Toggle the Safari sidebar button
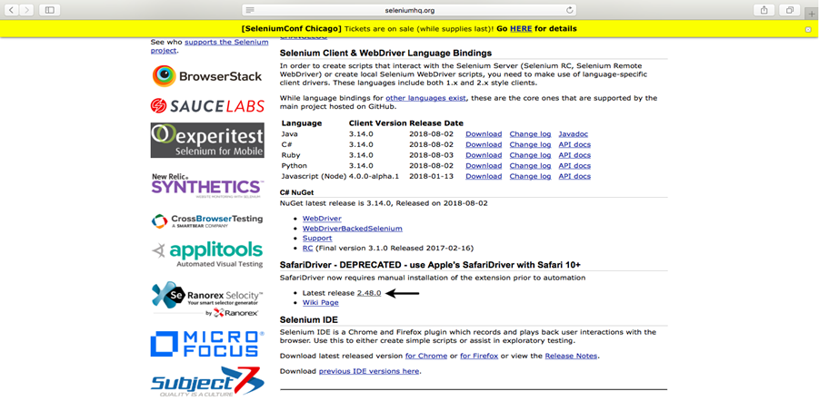 tap(50, 9)
